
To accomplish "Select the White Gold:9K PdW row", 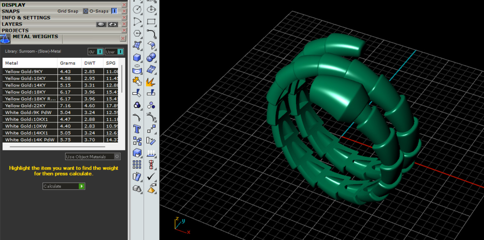I will tap(61, 112).
